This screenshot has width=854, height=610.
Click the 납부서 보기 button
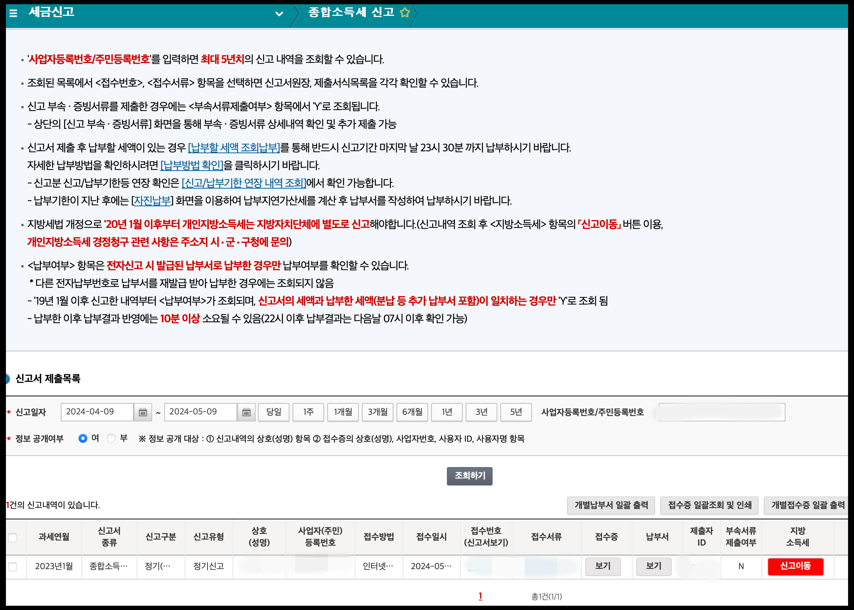pos(653,567)
